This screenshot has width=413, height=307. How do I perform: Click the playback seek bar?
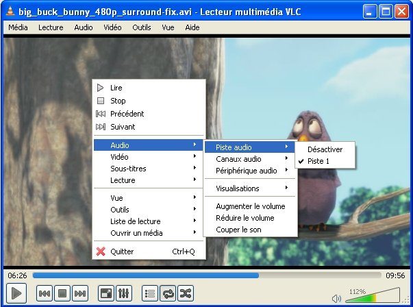pyautogui.click(x=207, y=275)
